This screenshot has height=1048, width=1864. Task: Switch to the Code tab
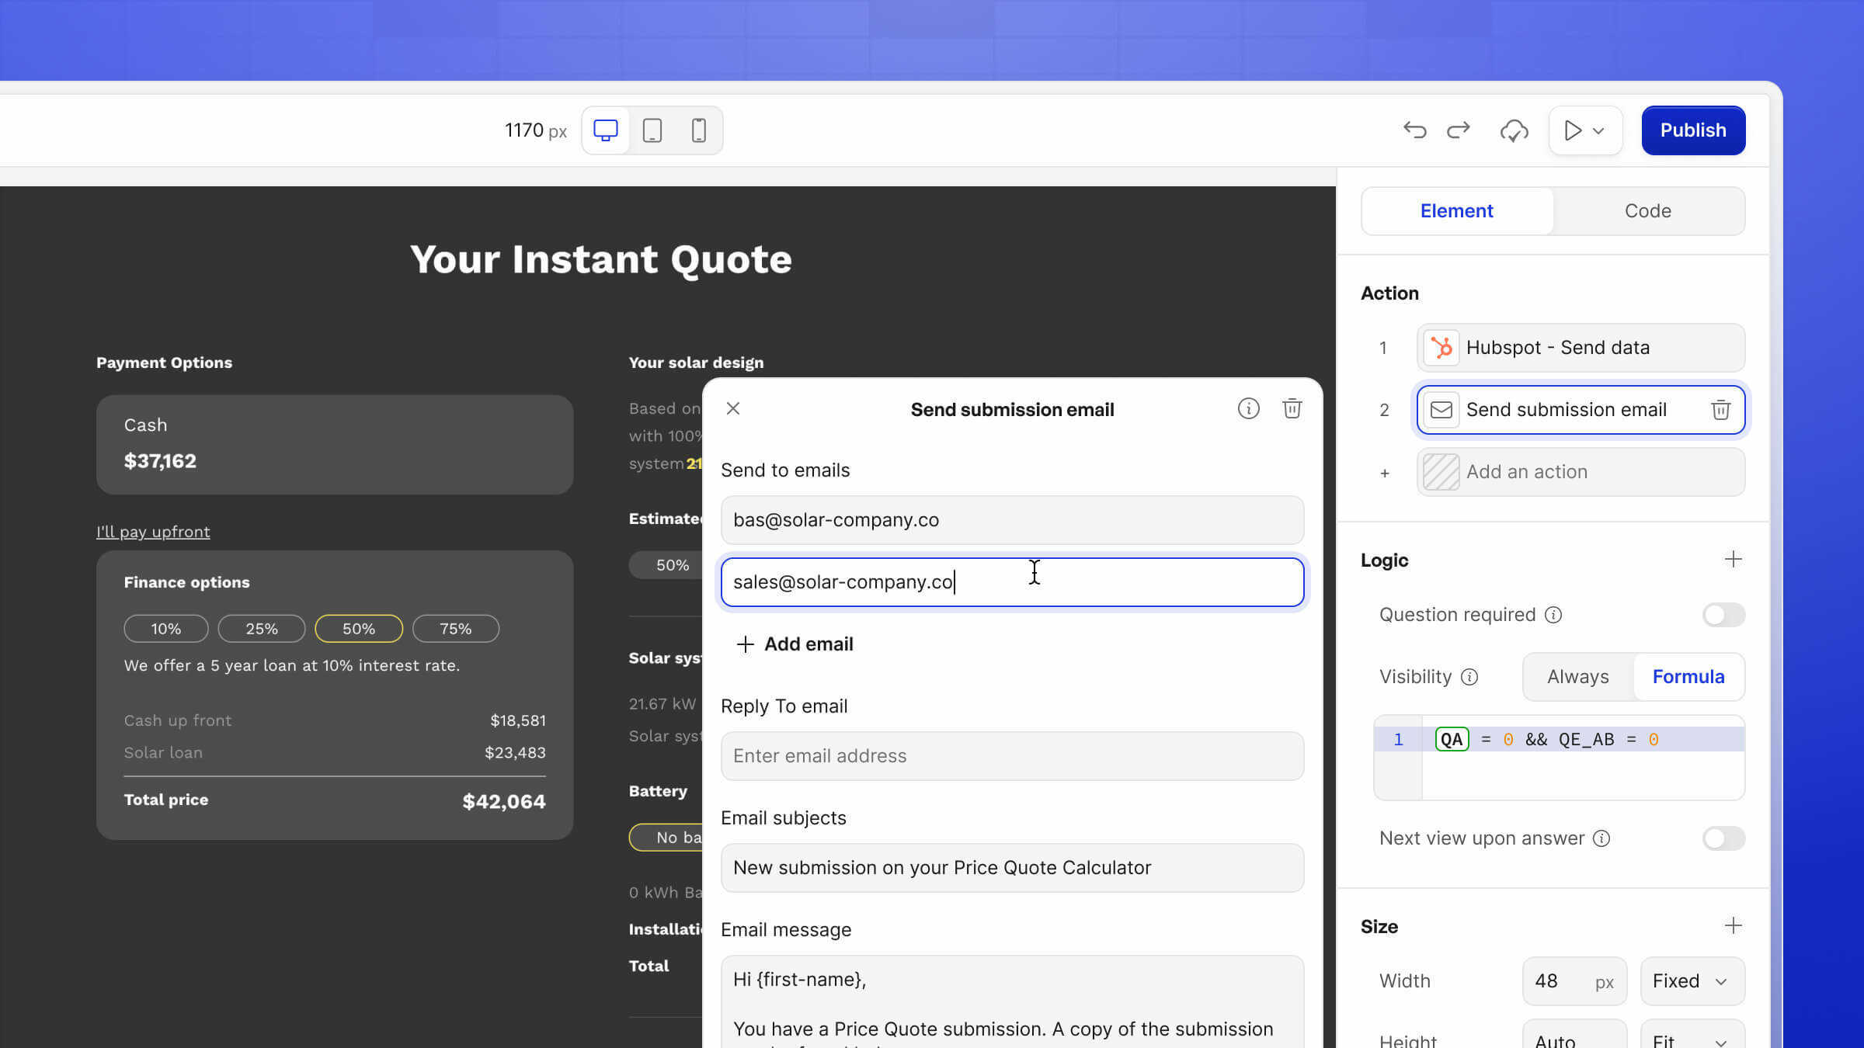coord(1647,211)
